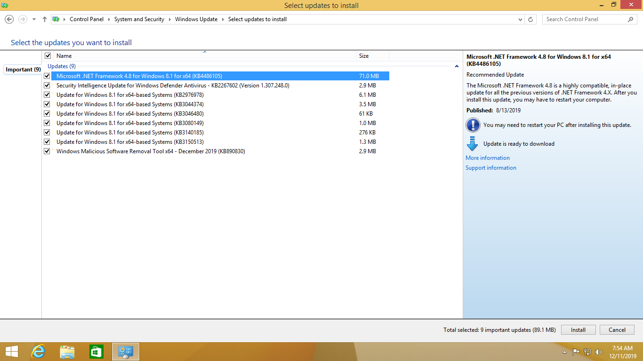Open Action Center flag icon

576,352
